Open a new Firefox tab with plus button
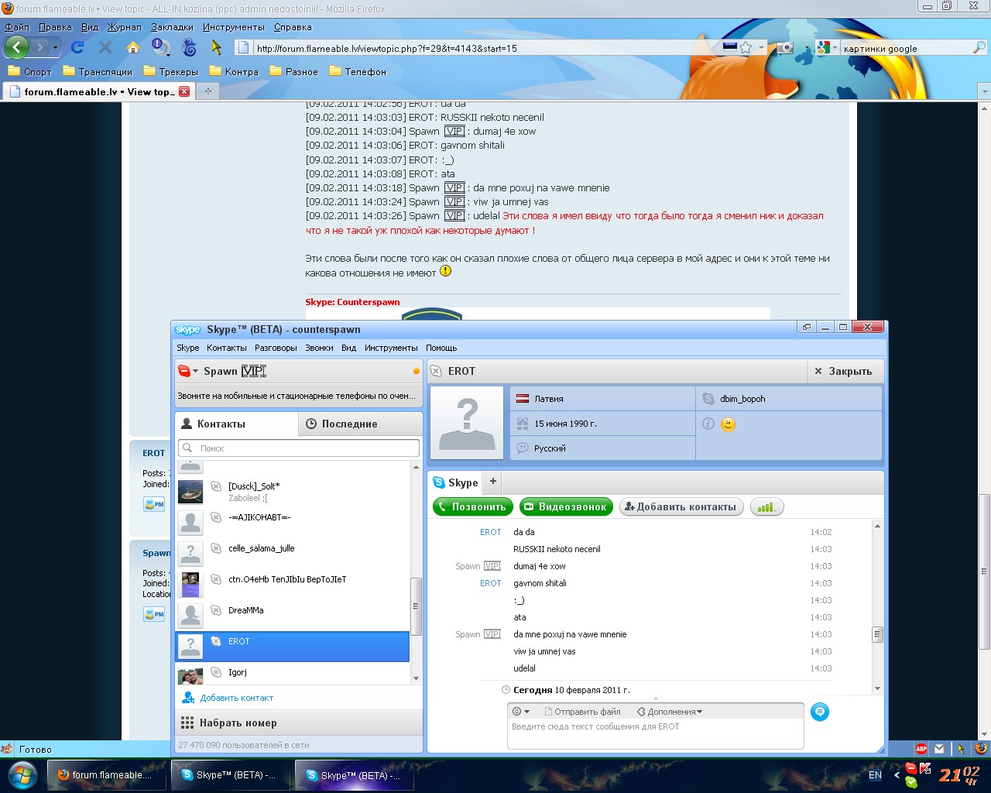This screenshot has height=793, width=991. click(207, 91)
